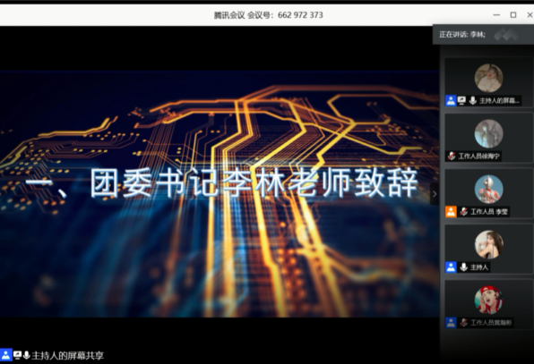Image resolution: width=534 pixels, height=364 pixels.
Task: Click muted microphone icon next to 工作人员 李莹
Action: tap(463, 212)
